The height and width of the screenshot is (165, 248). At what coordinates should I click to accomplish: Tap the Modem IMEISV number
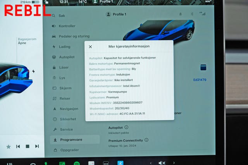point(127,103)
